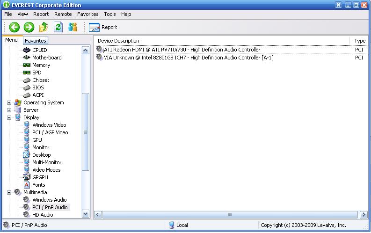Viewport: 371px width, 233px height.
Task: Click tree scrollbar down arrow
Action: tap(86, 214)
